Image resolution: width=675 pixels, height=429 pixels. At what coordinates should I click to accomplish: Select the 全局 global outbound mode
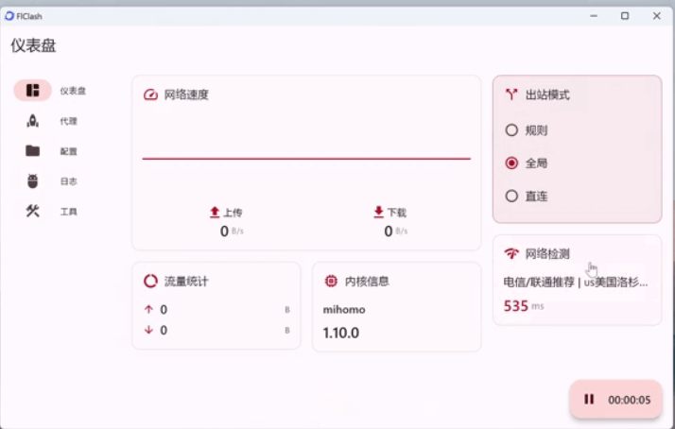tap(511, 163)
